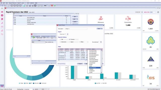Click the X cancel icon in main toolbar

pos(35,5)
